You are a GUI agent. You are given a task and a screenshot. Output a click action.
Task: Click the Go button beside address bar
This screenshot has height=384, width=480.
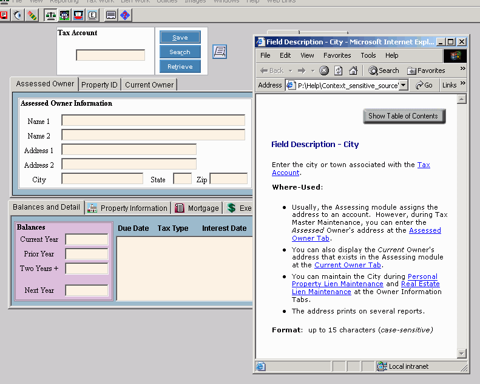[x=424, y=85]
